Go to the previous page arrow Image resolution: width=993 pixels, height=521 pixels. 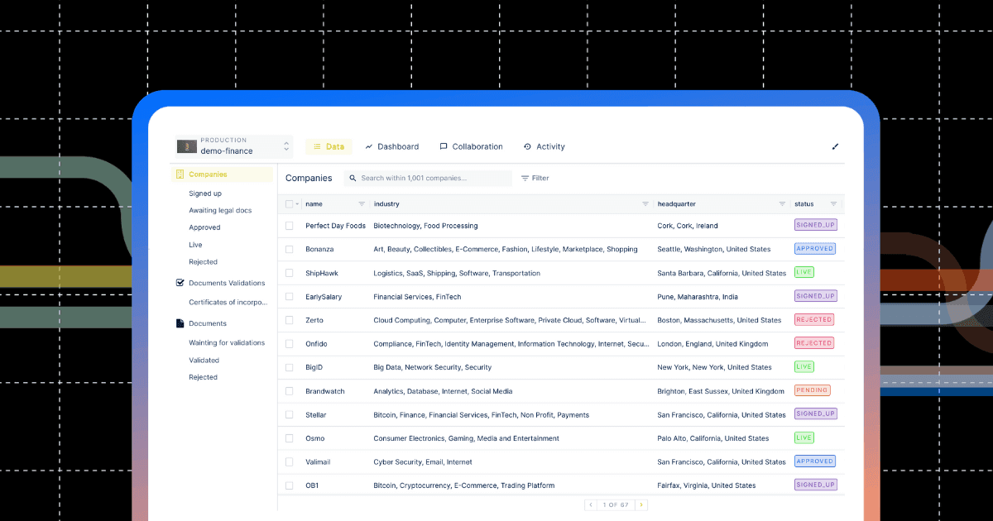click(591, 504)
